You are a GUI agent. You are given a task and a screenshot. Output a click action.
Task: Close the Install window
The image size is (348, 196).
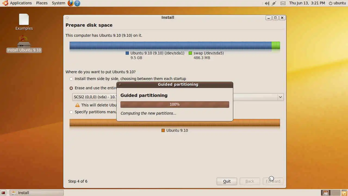pos(282,18)
